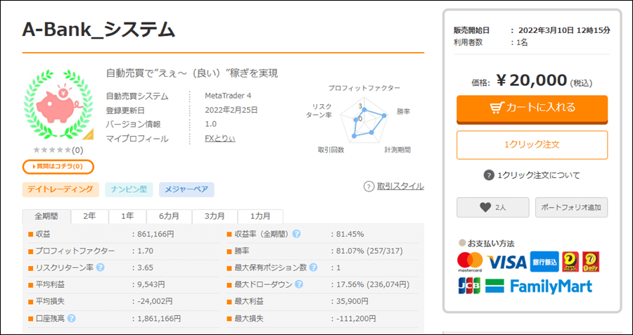The image size is (633, 335).
Task: Open the 1カ月 period tab
Action: coord(260,216)
